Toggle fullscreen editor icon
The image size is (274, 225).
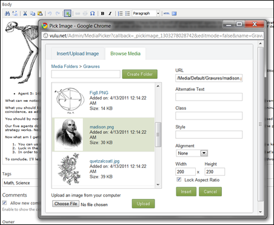tap(174, 13)
